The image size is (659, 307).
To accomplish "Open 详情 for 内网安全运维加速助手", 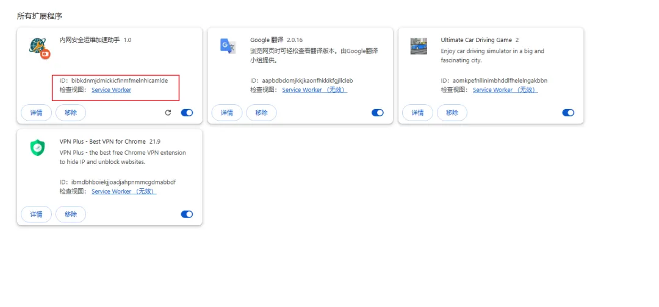I will (36, 113).
